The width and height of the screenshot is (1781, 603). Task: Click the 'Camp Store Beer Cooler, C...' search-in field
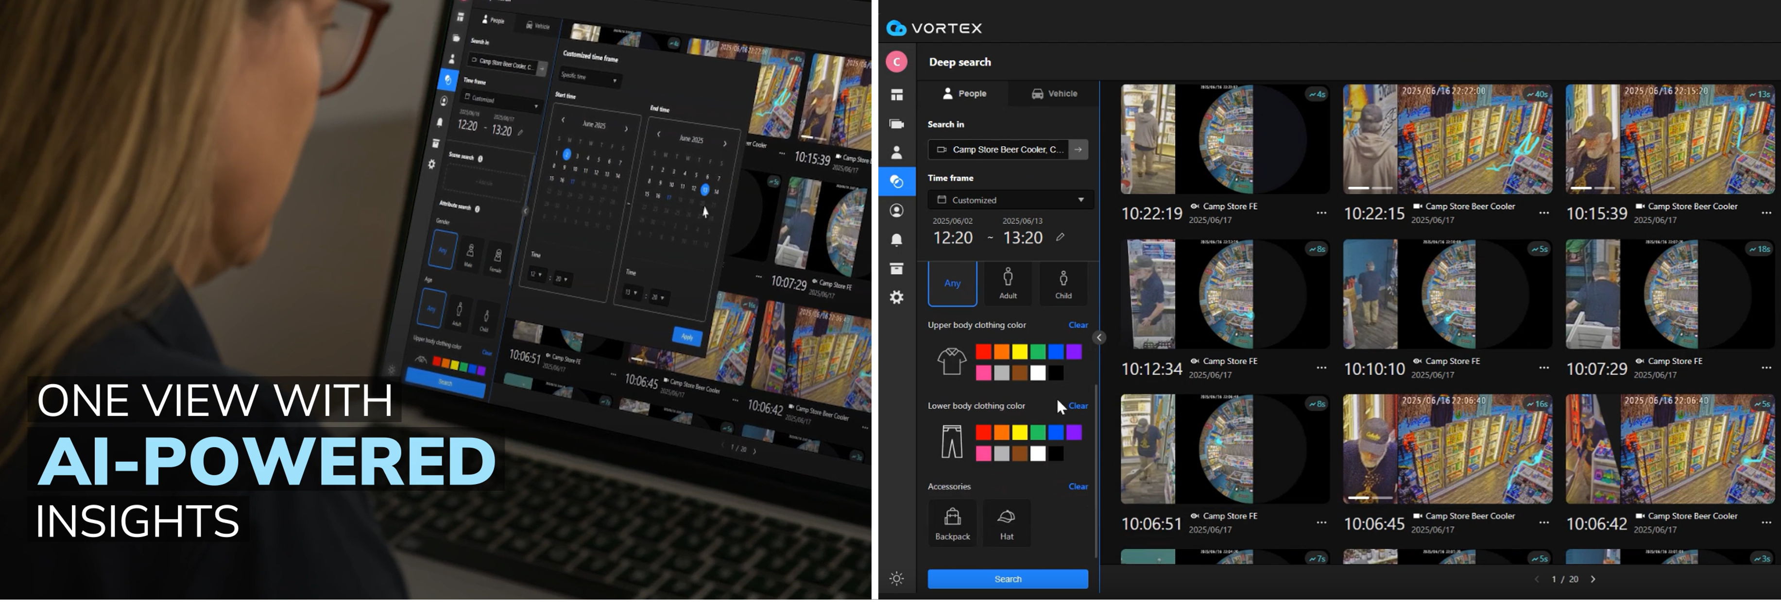pyautogui.click(x=998, y=150)
